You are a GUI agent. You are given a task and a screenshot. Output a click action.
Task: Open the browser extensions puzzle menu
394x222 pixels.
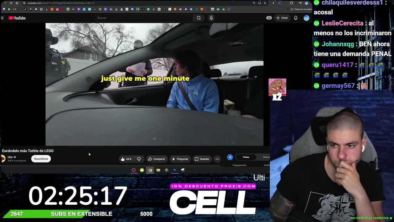point(291,3)
